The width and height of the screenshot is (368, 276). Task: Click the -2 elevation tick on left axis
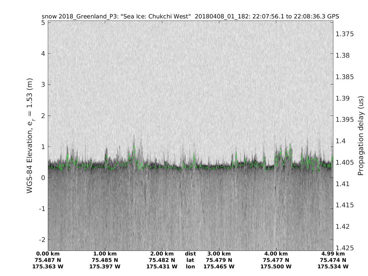coord(41,240)
